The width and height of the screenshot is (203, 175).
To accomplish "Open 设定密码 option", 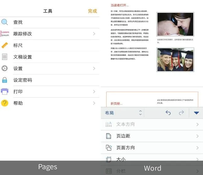I will 50,80.
